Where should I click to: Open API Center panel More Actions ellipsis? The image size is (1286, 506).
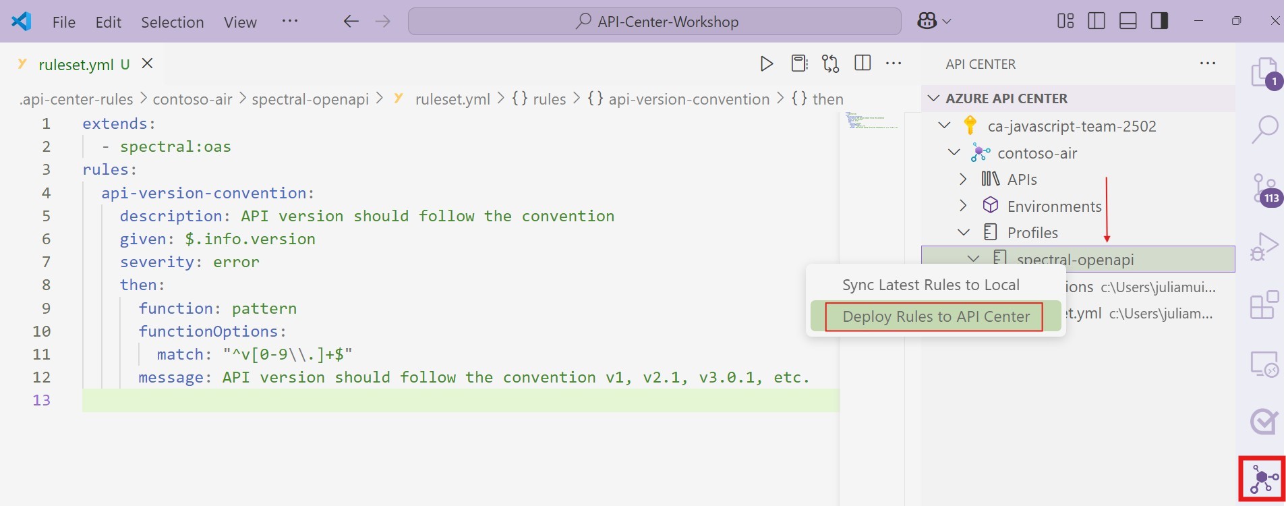pos(1208,63)
